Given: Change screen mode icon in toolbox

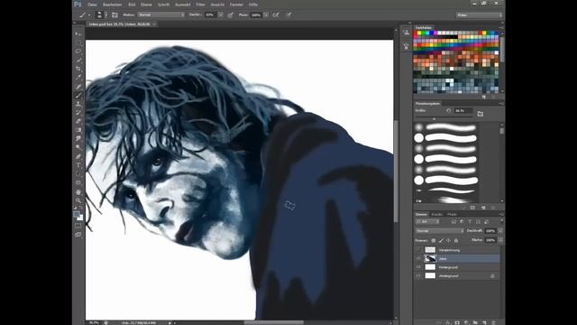Looking at the screenshot, I should pos(78,235).
